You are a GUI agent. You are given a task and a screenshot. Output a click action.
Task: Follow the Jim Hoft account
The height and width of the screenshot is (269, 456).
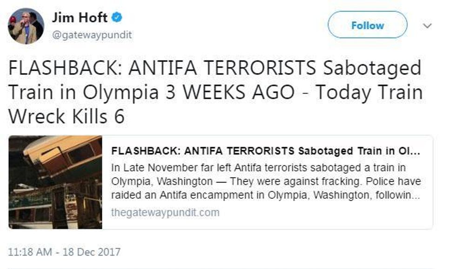pyautogui.click(x=368, y=25)
